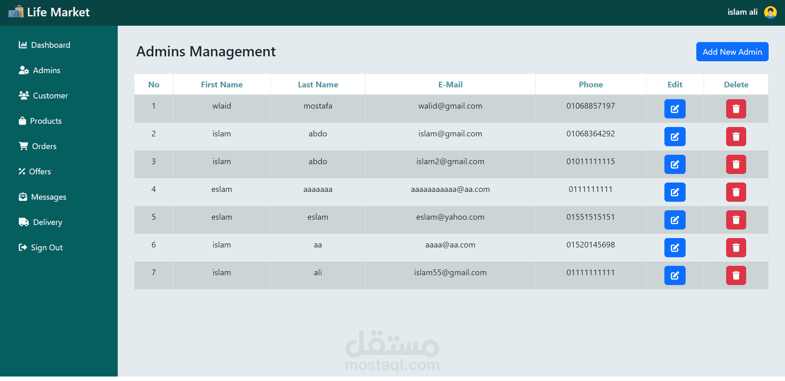Open Orders in sidebar
785x381 pixels.
pos(38,146)
